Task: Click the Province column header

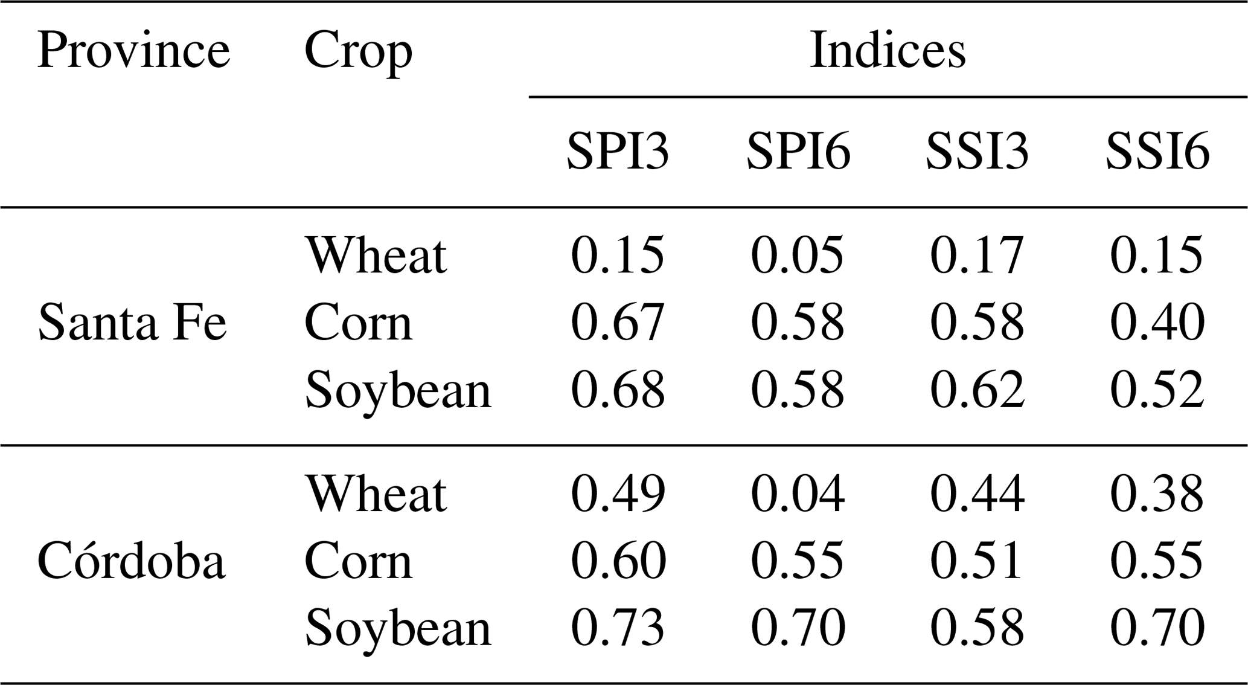Action: pos(133,50)
